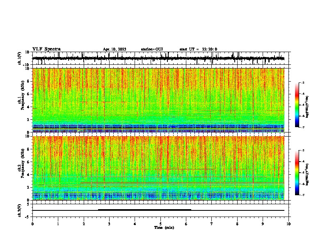Click the ch.3(V) axis label
Screen dimensions: 325x251
pyautogui.click(x=20, y=210)
